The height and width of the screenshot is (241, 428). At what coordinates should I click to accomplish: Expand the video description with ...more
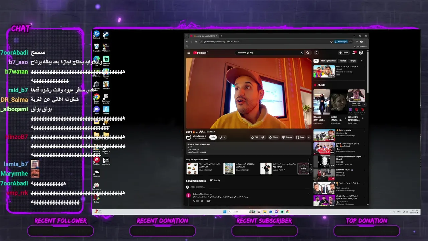[203, 152]
